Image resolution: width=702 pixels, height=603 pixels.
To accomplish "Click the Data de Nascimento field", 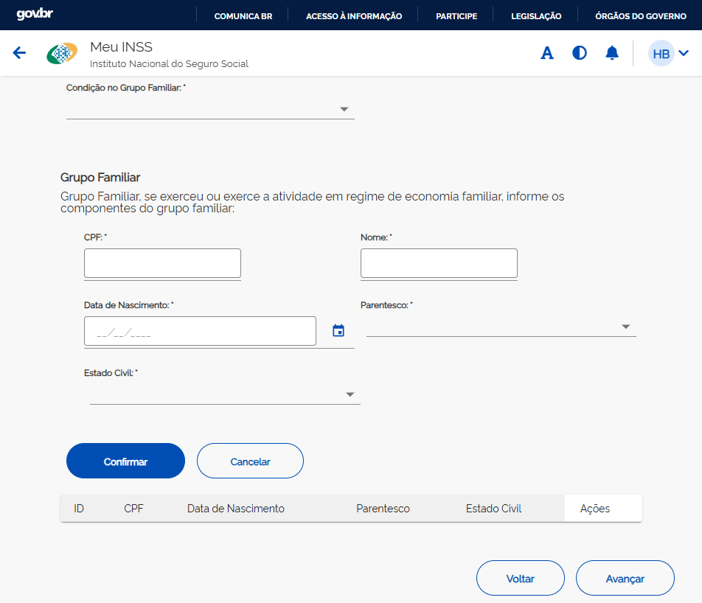I will (200, 331).
